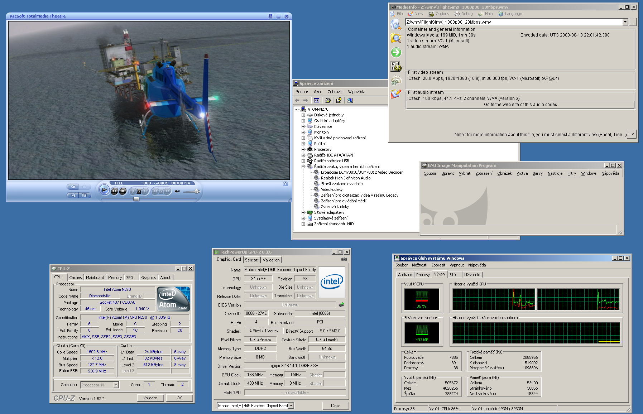The width and height of the screenshot is (643, 414).
Task: Click the eject icon in TotalMedia Theatre
Action: (84, 187)
